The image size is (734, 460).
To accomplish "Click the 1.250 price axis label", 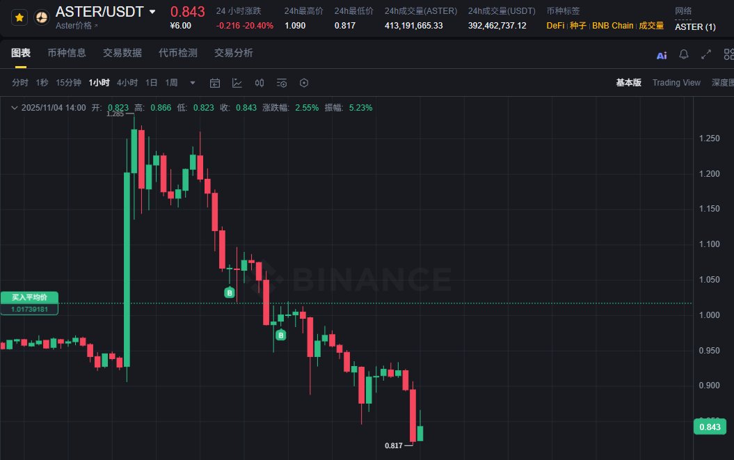I will [709, 138].
